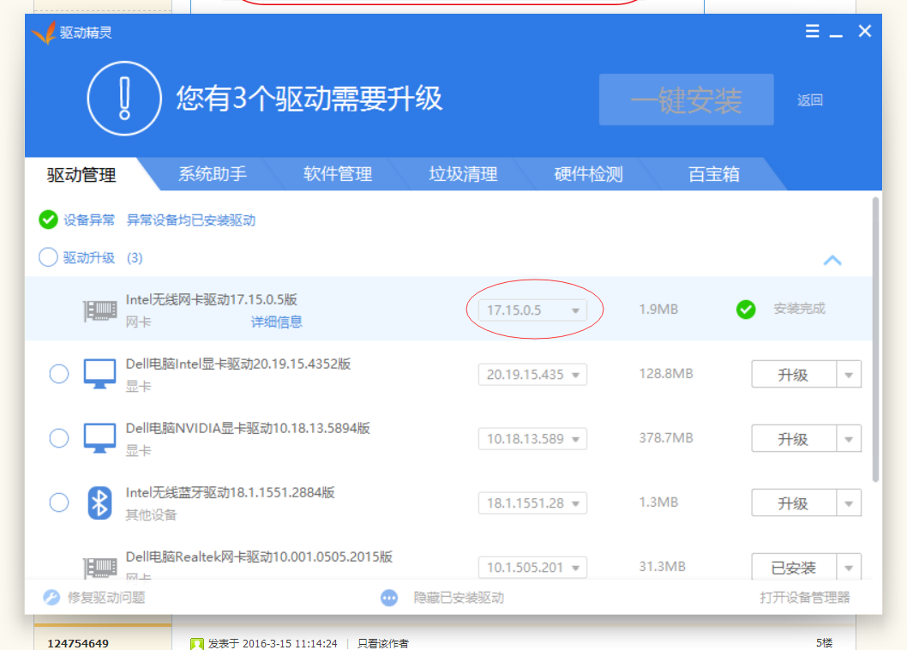Expand arrow next to 蓝牙驱动 升级 button
907x650 pixels.
pos(849,503)
